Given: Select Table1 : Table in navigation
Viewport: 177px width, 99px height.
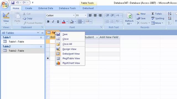Looking at the screenshot, I should point(23,42).
